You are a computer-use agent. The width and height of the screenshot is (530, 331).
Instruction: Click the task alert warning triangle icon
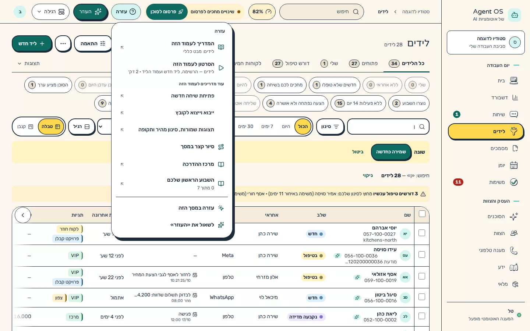[x=423, y=194]
